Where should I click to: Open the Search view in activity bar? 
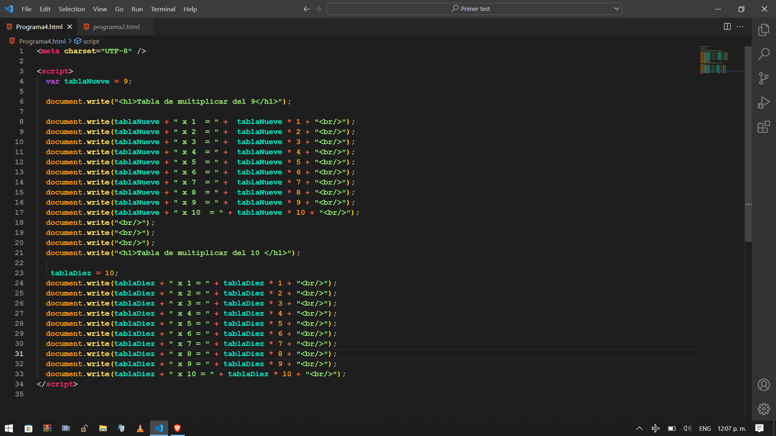(763, 54)
